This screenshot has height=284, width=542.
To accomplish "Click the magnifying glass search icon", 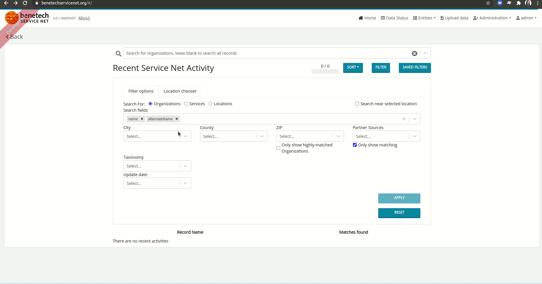I will point(118,54).
